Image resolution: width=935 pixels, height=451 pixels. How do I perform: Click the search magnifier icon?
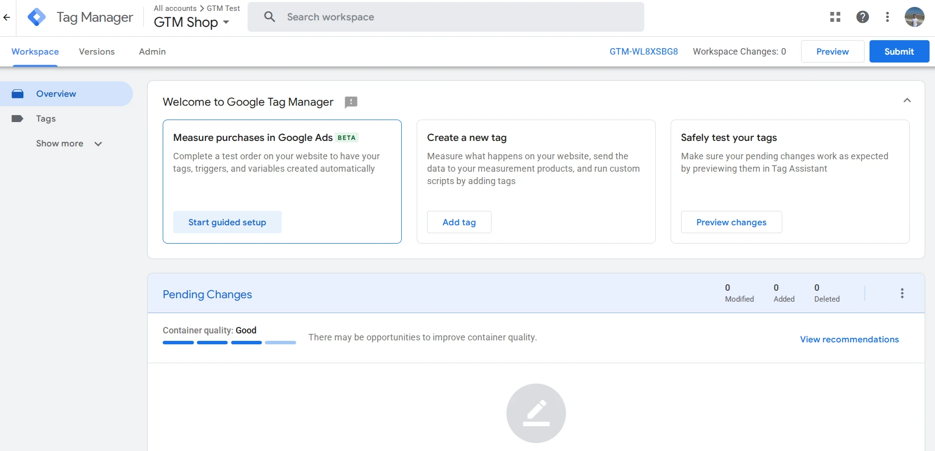[x=269, y=17]
